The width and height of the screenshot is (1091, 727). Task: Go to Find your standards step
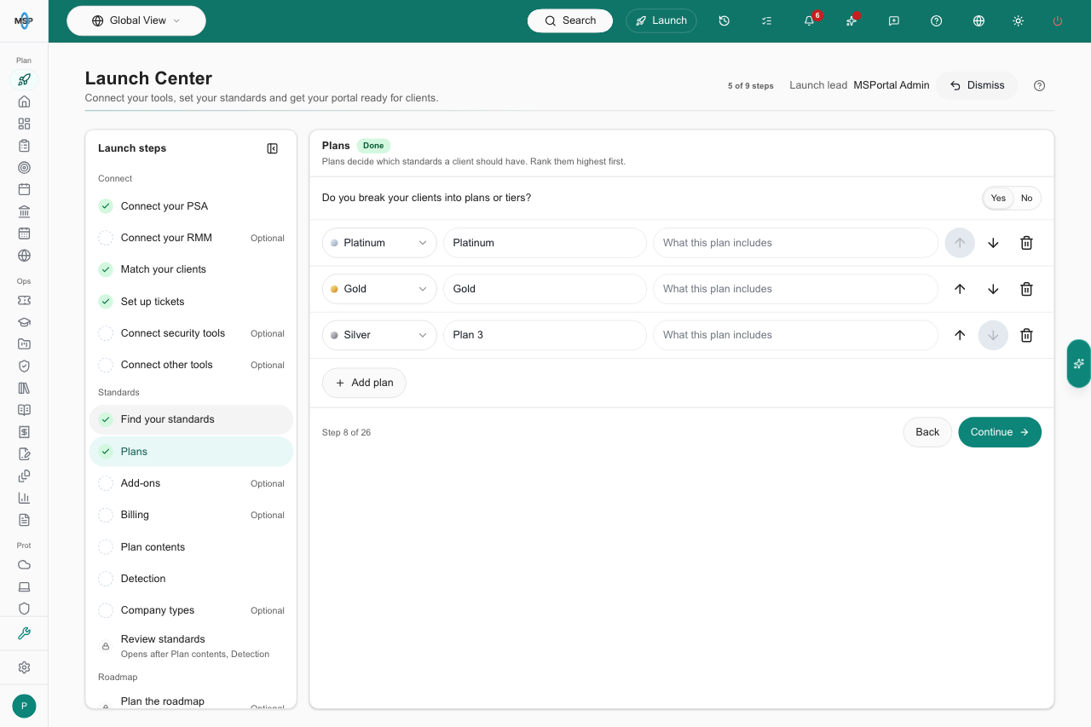(191, 419)
